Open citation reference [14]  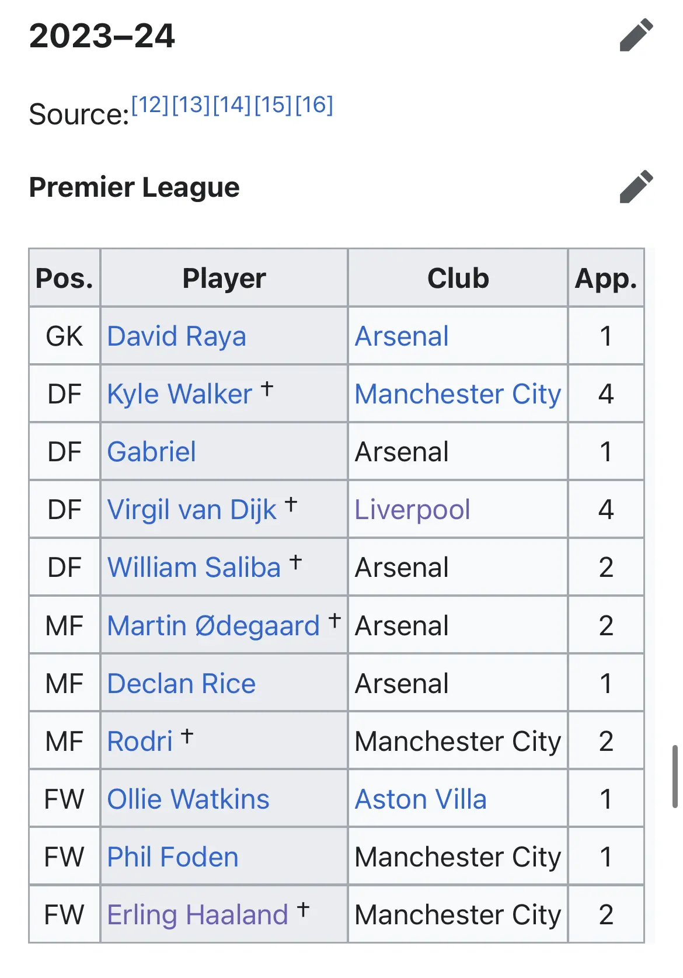pos(232,105)
